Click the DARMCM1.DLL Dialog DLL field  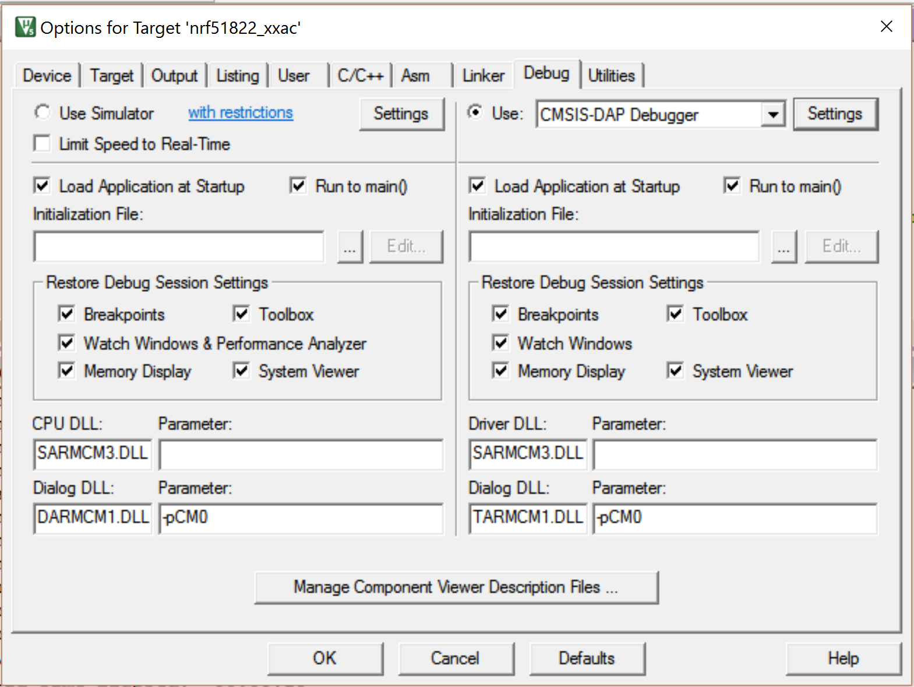(93, 519)
